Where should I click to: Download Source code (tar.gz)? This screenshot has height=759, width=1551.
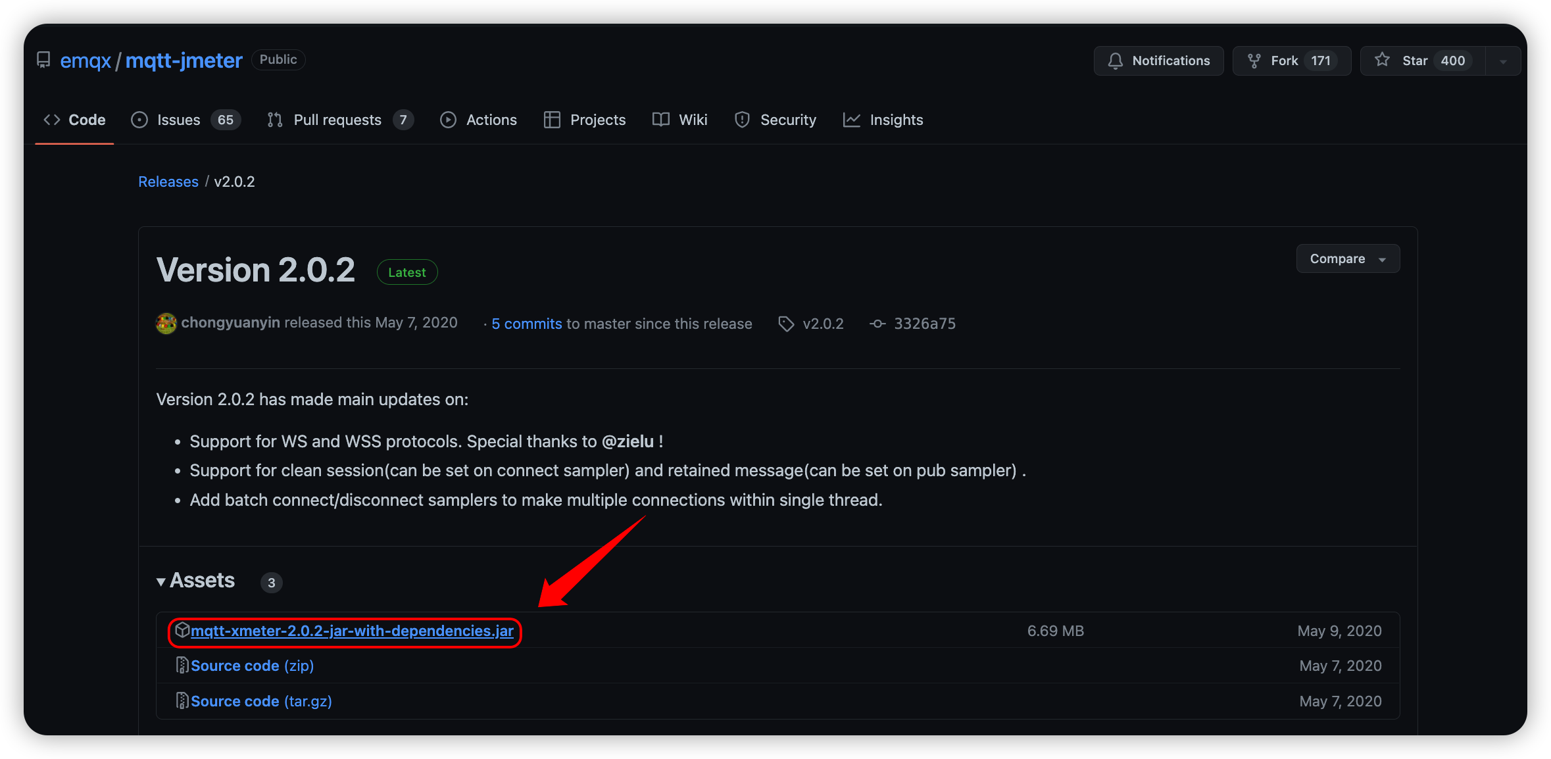(x=261, y=701)
